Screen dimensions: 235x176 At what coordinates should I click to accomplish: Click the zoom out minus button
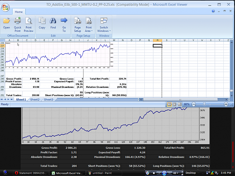pyautogui.click(x=194, y=104)
